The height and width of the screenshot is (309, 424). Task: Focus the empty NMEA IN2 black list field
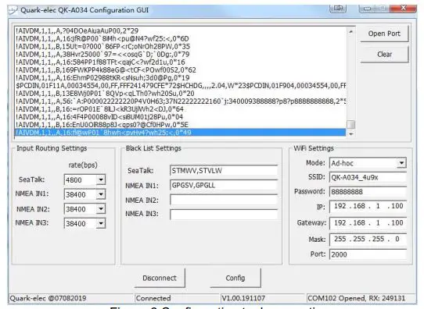[x=224, y=200]
